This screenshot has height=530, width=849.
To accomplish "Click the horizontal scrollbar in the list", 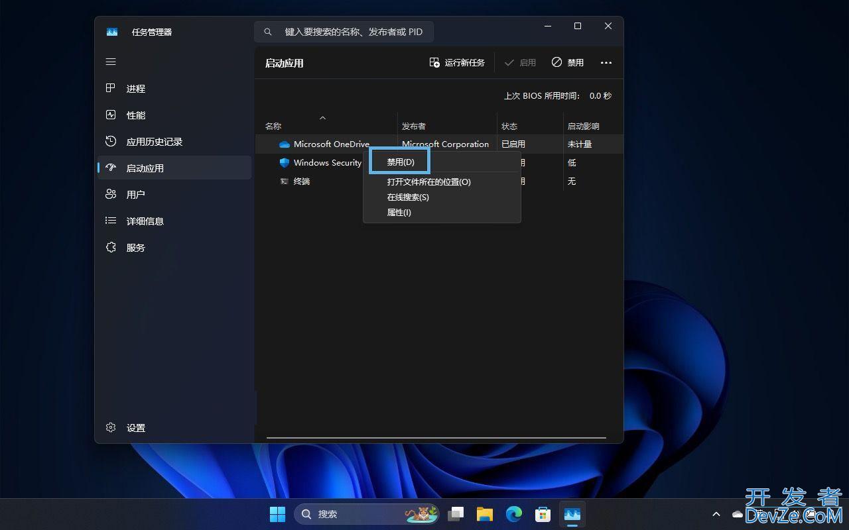I will [x=436, y=438].
